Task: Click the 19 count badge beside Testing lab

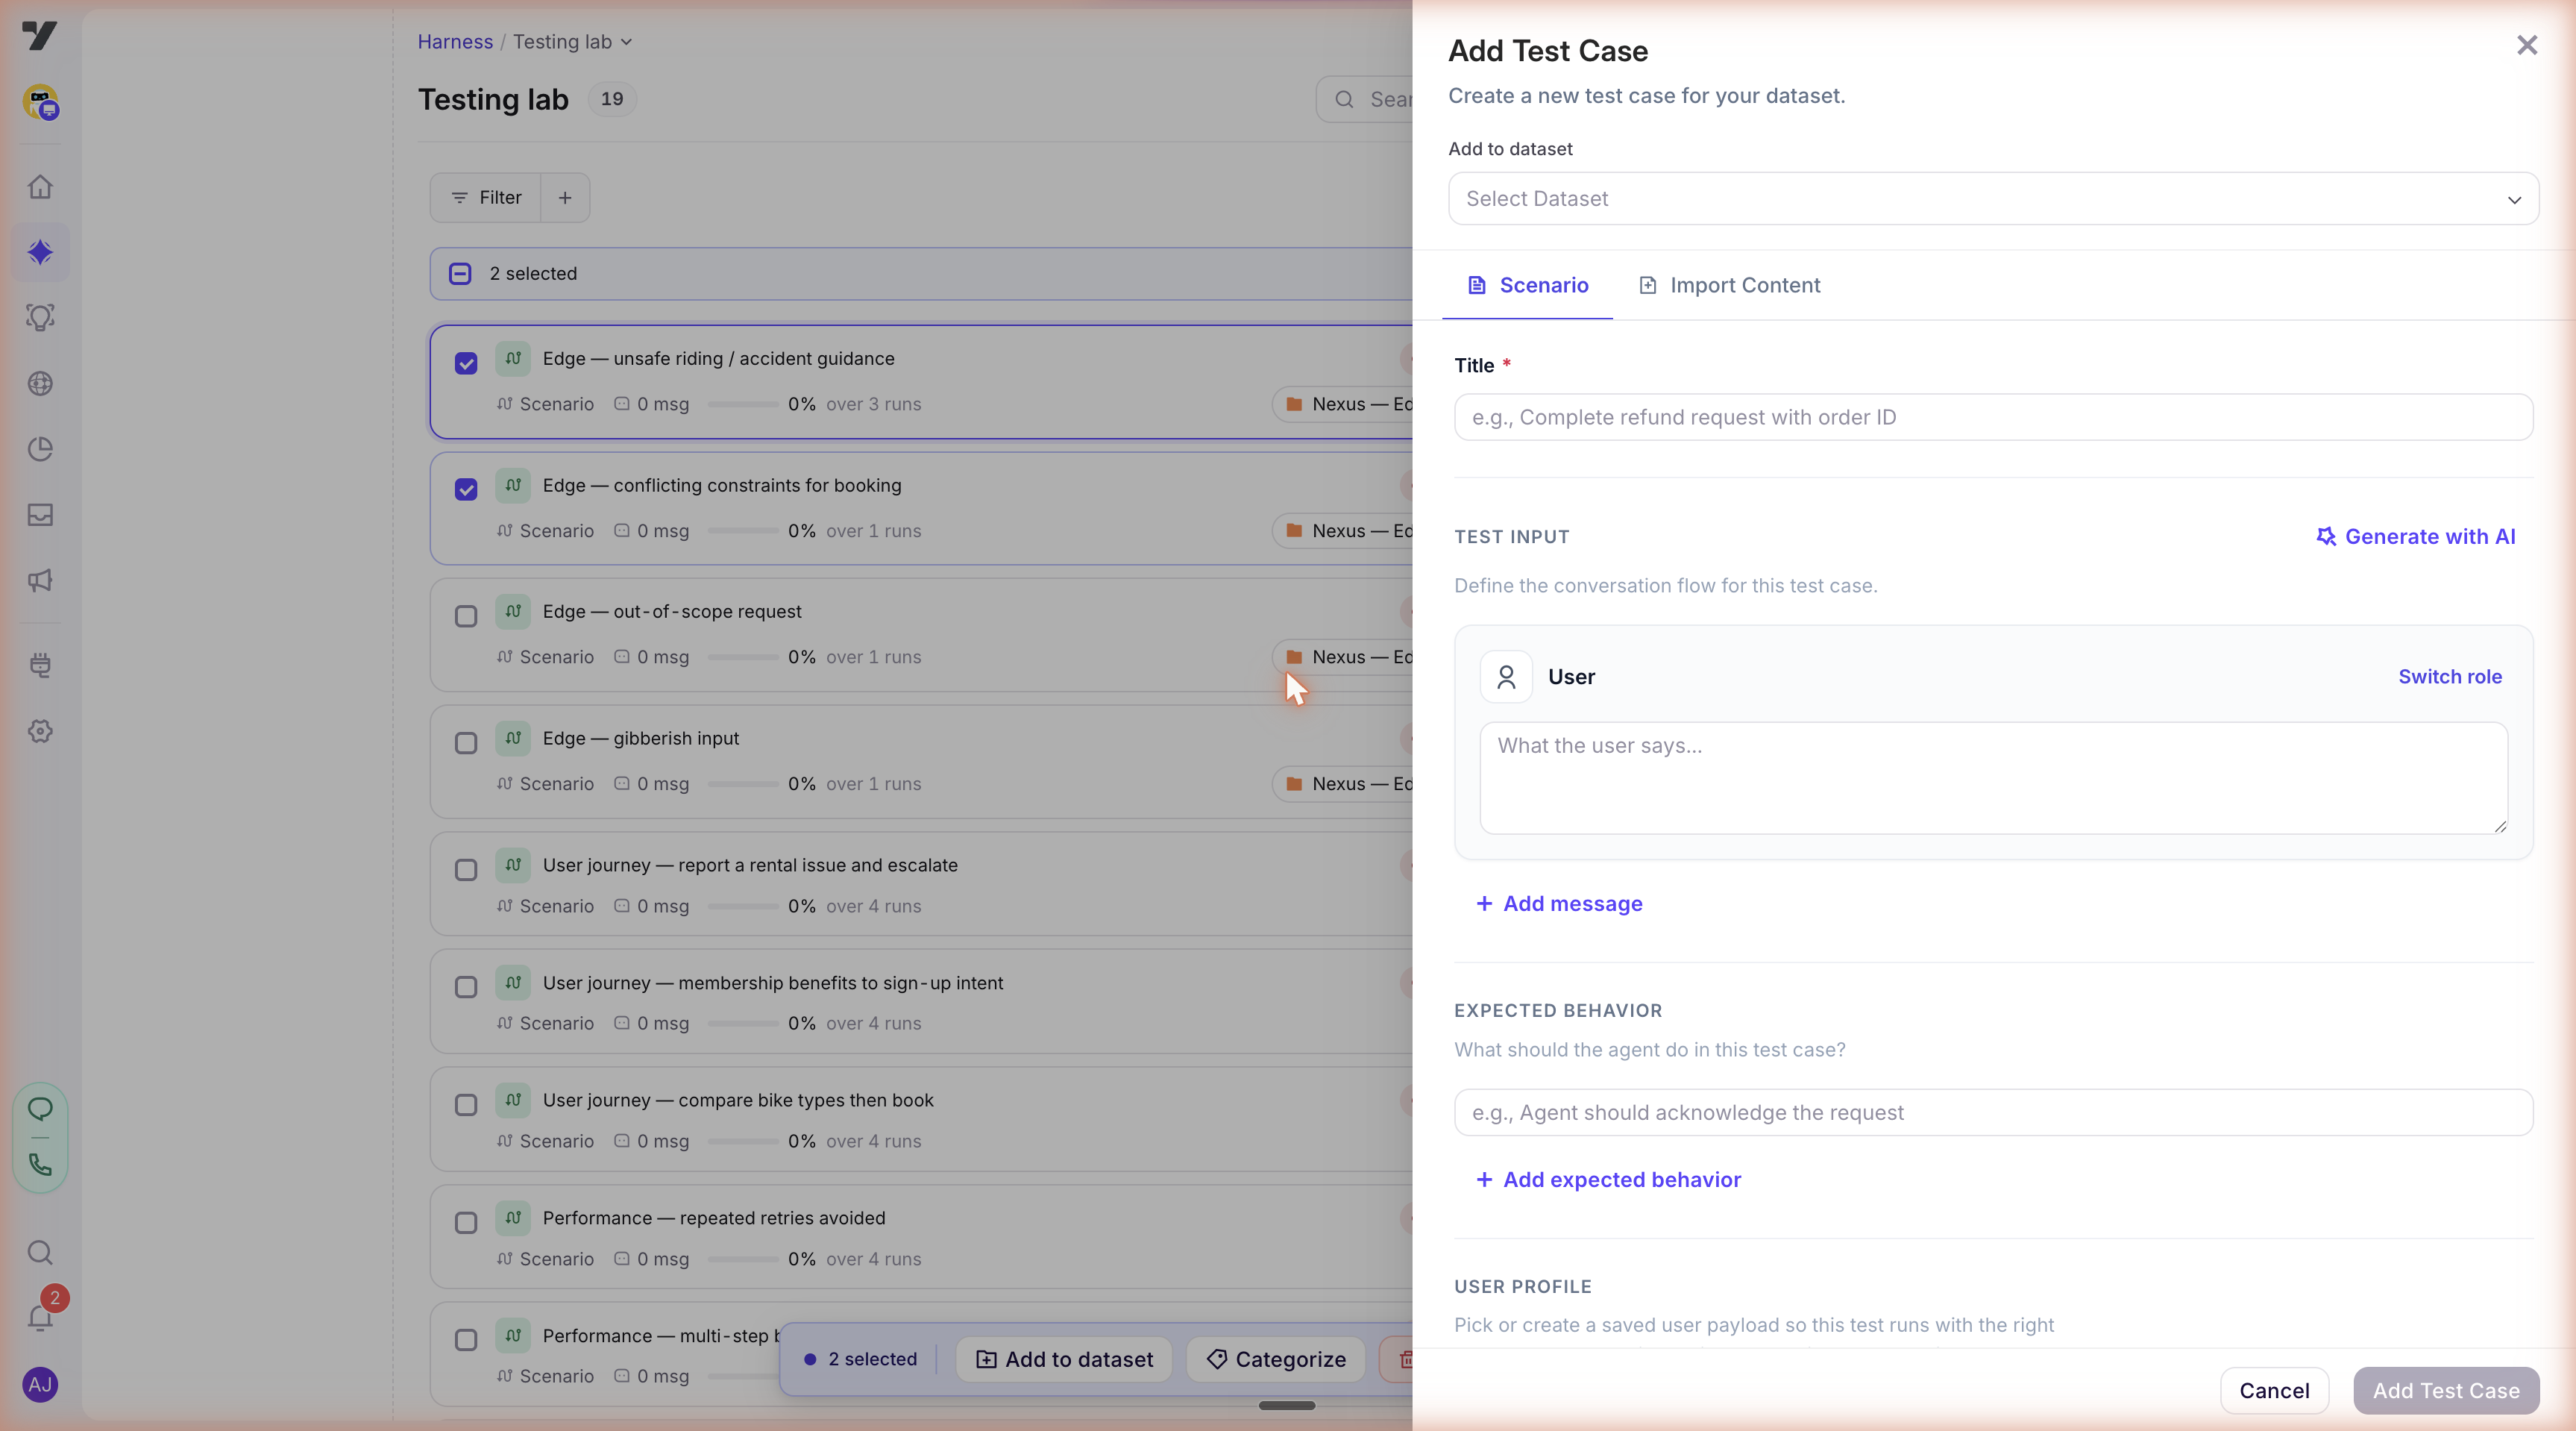Action: click(612, 99)
